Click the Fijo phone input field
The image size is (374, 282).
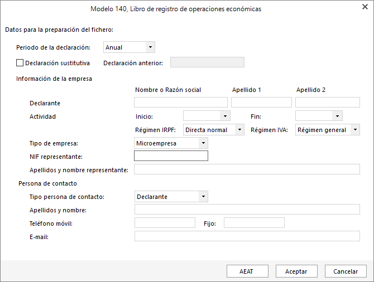pyautogui.click(x=254, y=222)
